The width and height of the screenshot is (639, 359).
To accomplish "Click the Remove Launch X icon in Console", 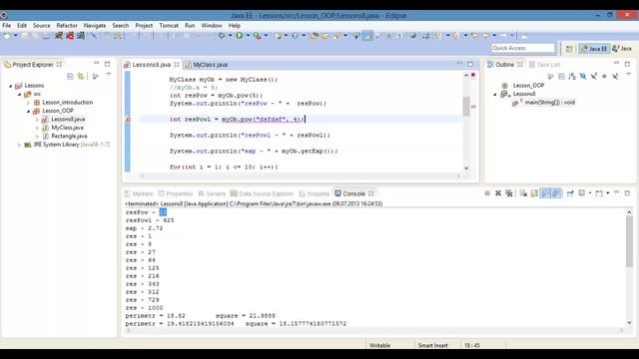I will [x=498, y=193].
